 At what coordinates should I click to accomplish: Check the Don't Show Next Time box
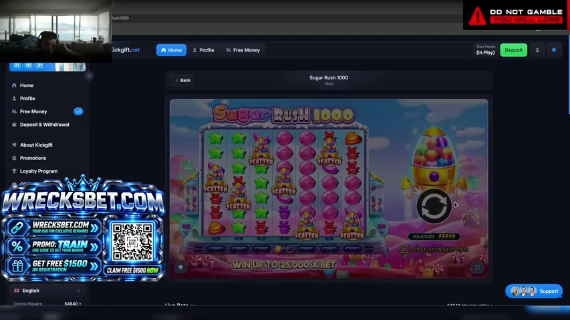[404, 249]
